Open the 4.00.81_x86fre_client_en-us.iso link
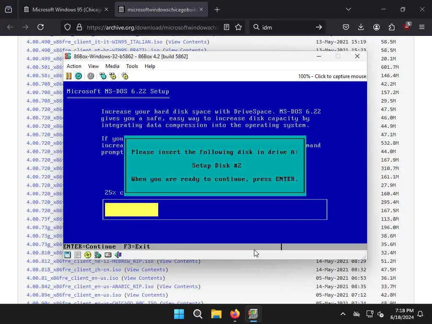Screen dimensions: 432x324 click(x=73, y=278)
